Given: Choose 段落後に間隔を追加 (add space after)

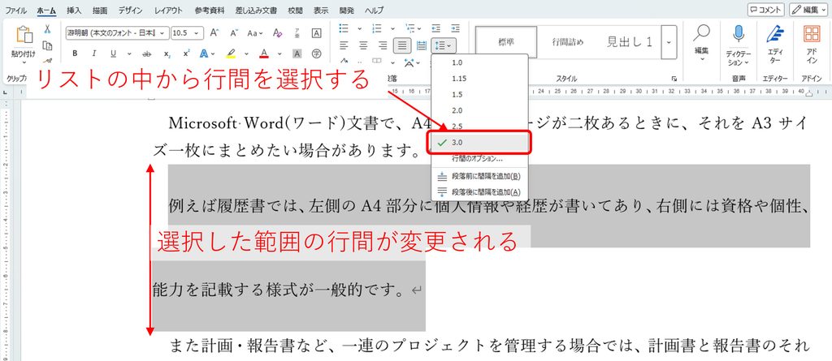Looking at the screenshot, I should point(480,192).
